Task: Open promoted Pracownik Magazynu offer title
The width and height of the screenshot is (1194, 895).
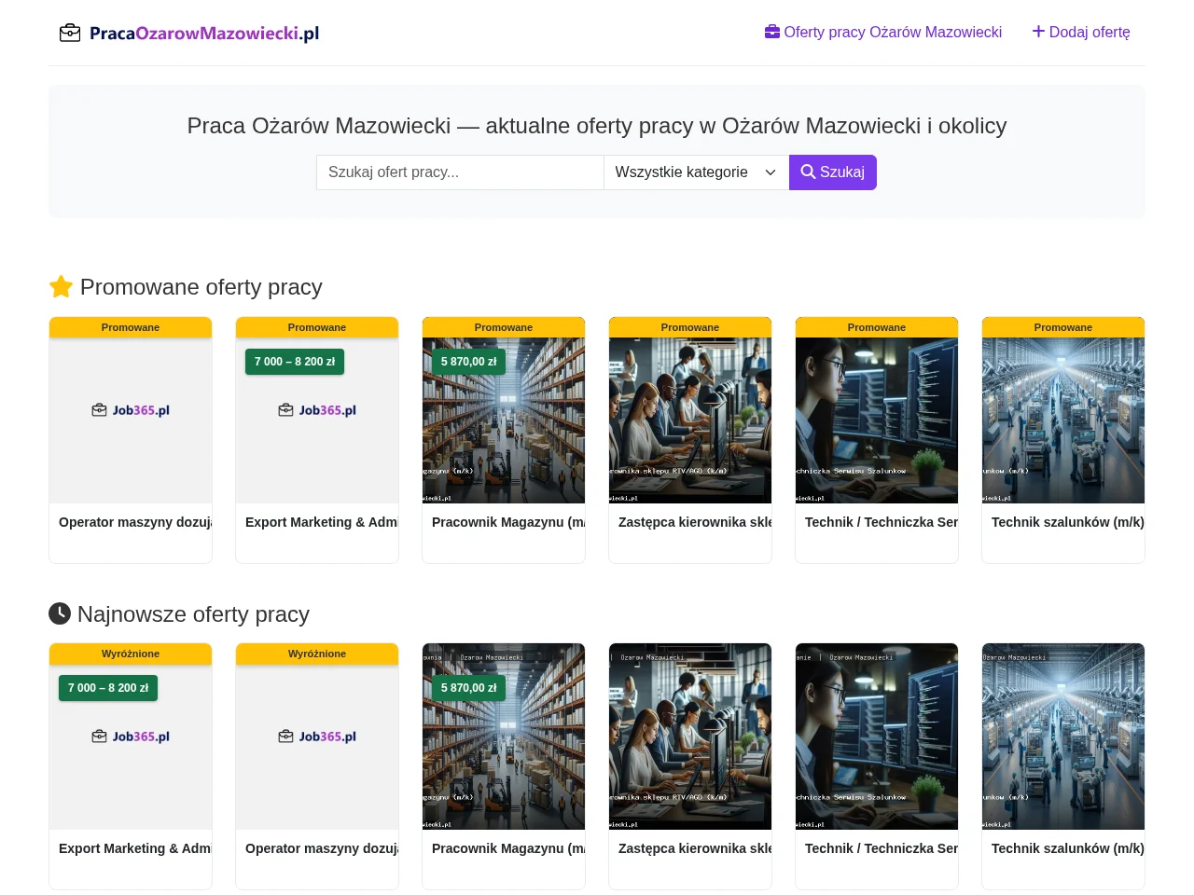Action: pos(508,522)
